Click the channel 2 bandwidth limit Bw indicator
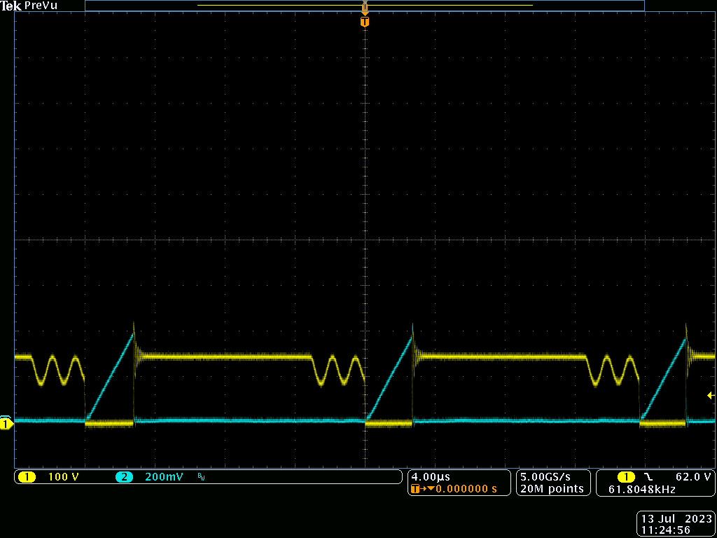Image resolution: width=717 pixels, height=538 pixels. tap(201, 477)
